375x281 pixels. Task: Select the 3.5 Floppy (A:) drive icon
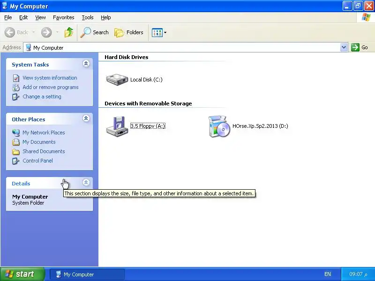[117, 126]
